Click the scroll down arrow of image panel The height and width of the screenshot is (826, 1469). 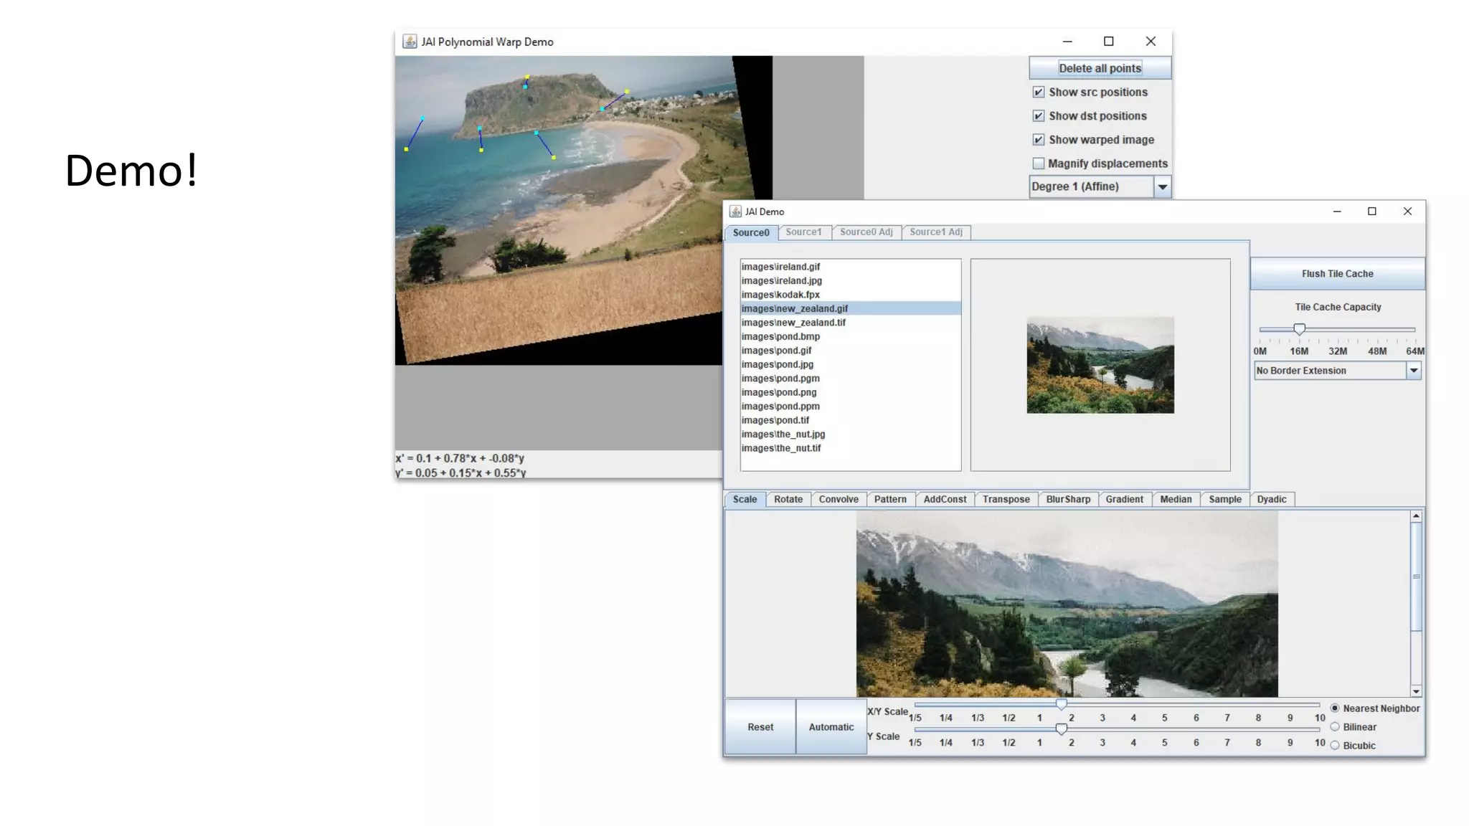click(1416, 691)
